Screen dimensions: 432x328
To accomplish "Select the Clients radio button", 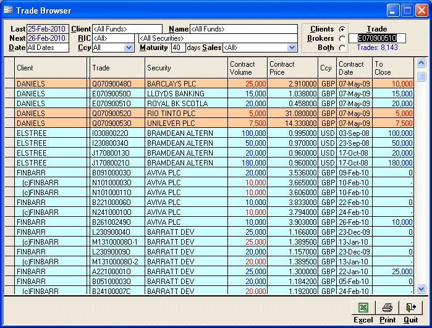I will tap(342, 29).
